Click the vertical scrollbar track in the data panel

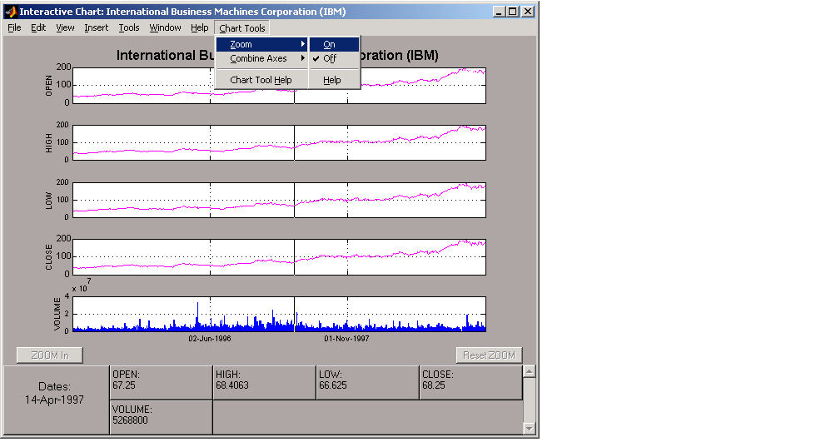click(x=530, y=400)
